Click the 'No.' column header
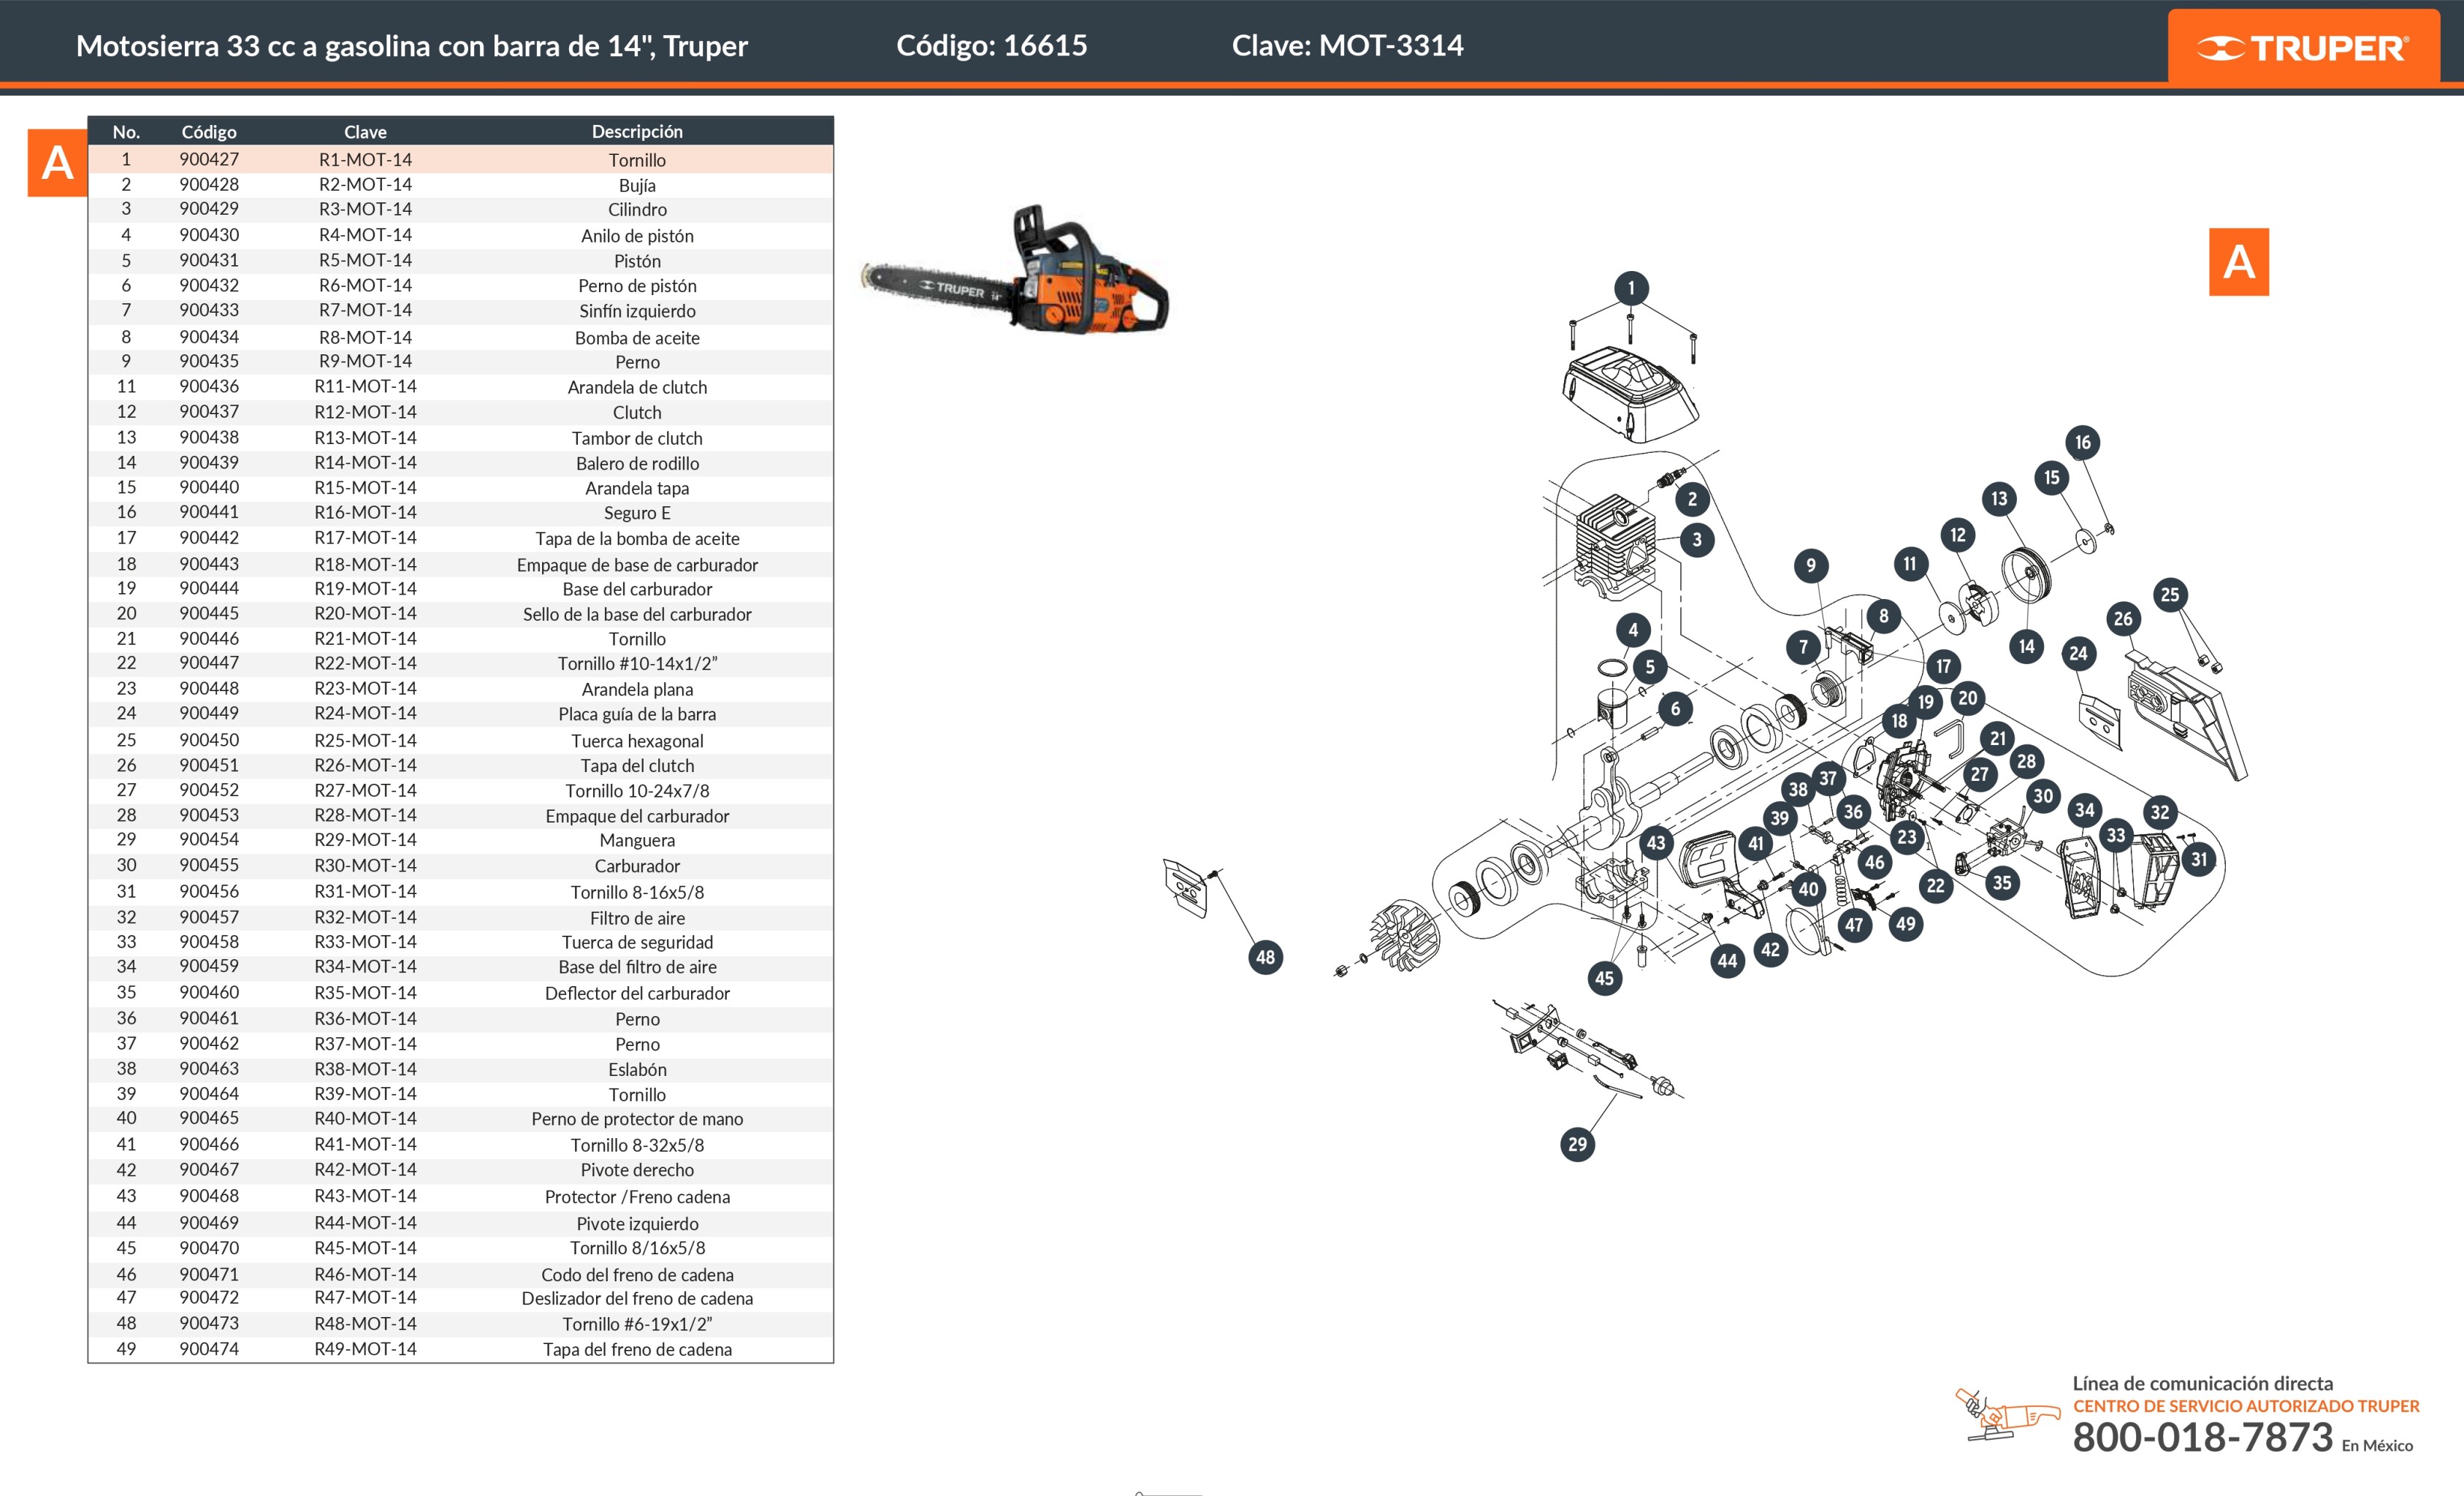The width and height of the screenshot is (2464, 1496). [126, 131]
